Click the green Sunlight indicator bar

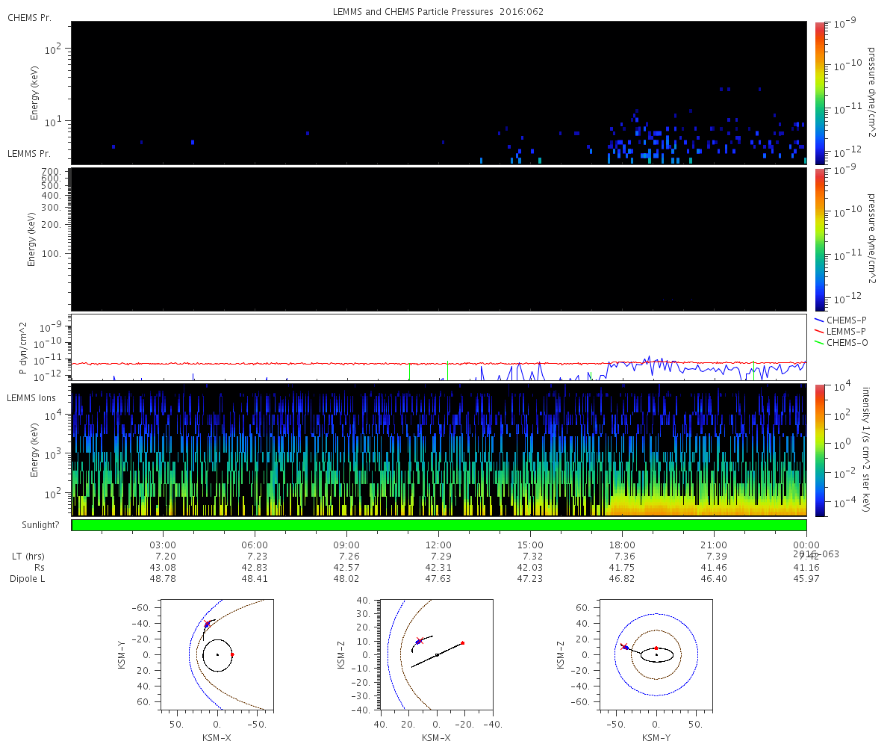click(x=439, y=525)
